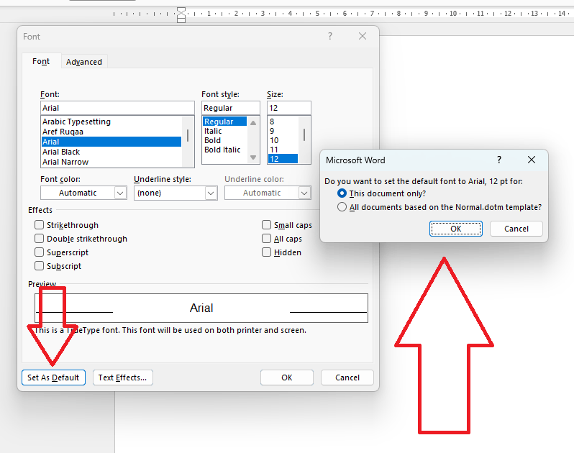
Task: Cancel the Microsoft Word prompt
Action: tap(516, 229)
